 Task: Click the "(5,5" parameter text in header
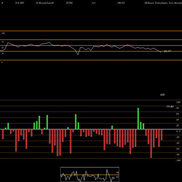click(x=94, y=3)
